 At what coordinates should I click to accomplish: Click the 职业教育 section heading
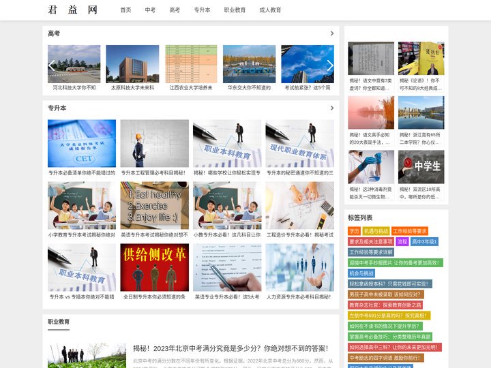(x=59, y=322)
